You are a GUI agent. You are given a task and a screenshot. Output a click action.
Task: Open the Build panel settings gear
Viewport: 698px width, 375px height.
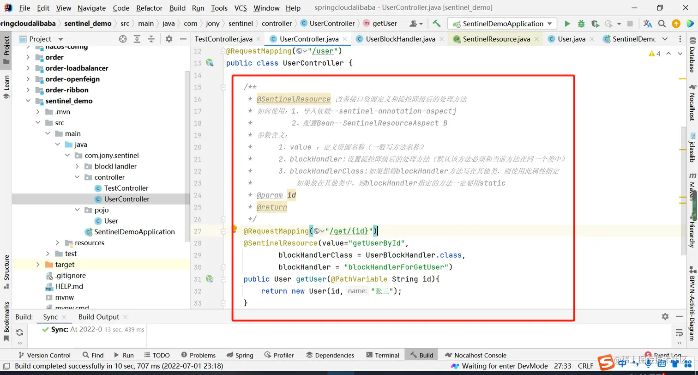point(665,316)
